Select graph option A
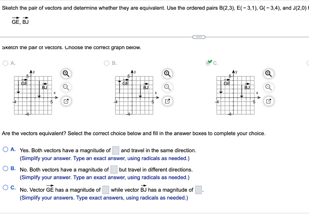309x214 pixels. (x=5, y=63)
